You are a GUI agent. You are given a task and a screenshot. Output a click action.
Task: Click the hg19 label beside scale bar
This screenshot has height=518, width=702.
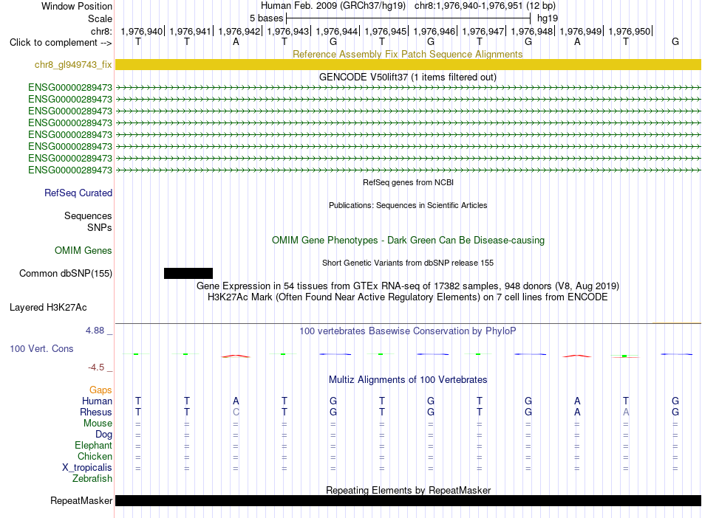[x=548, y=18]
